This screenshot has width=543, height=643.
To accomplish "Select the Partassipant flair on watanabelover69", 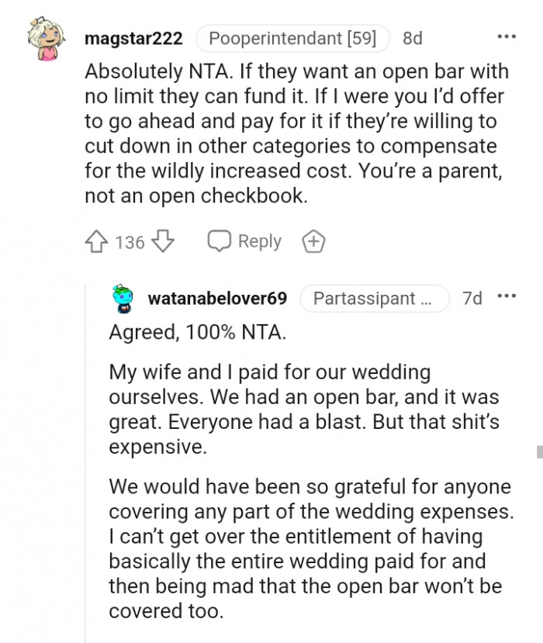I will point(375,298).
